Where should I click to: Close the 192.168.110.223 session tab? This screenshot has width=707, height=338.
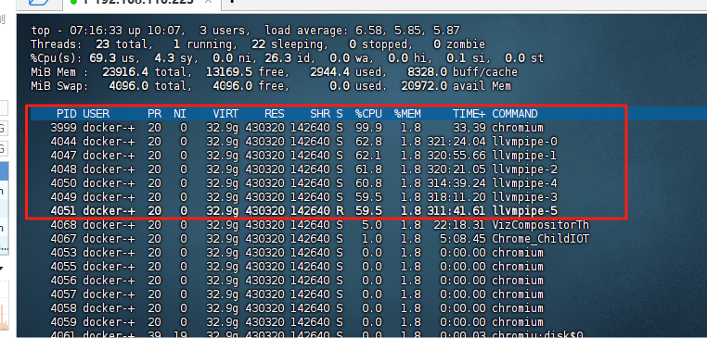[209, 2]
